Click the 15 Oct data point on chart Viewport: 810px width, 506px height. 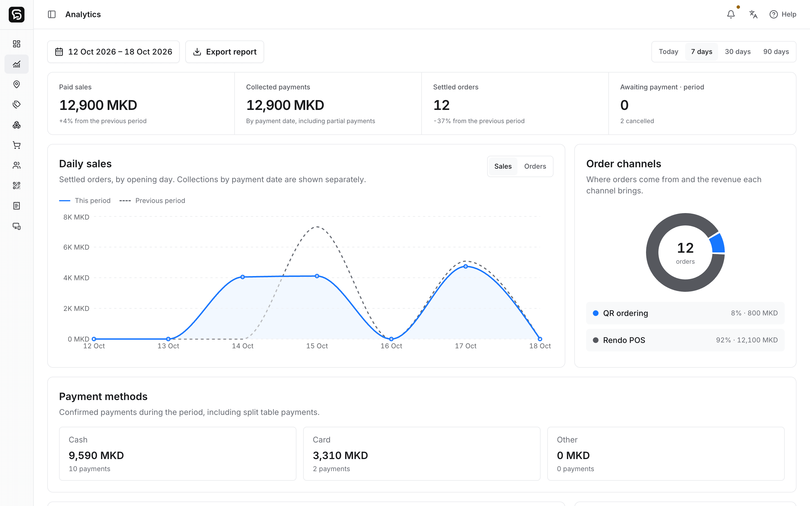pos(317,276)
